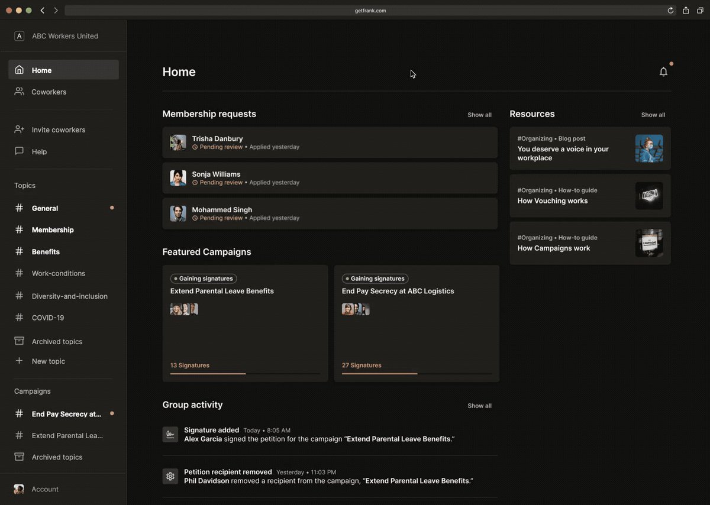This screenshot has height=505, width=710.
Task: Show all membership requests
Action: point(479,115)
